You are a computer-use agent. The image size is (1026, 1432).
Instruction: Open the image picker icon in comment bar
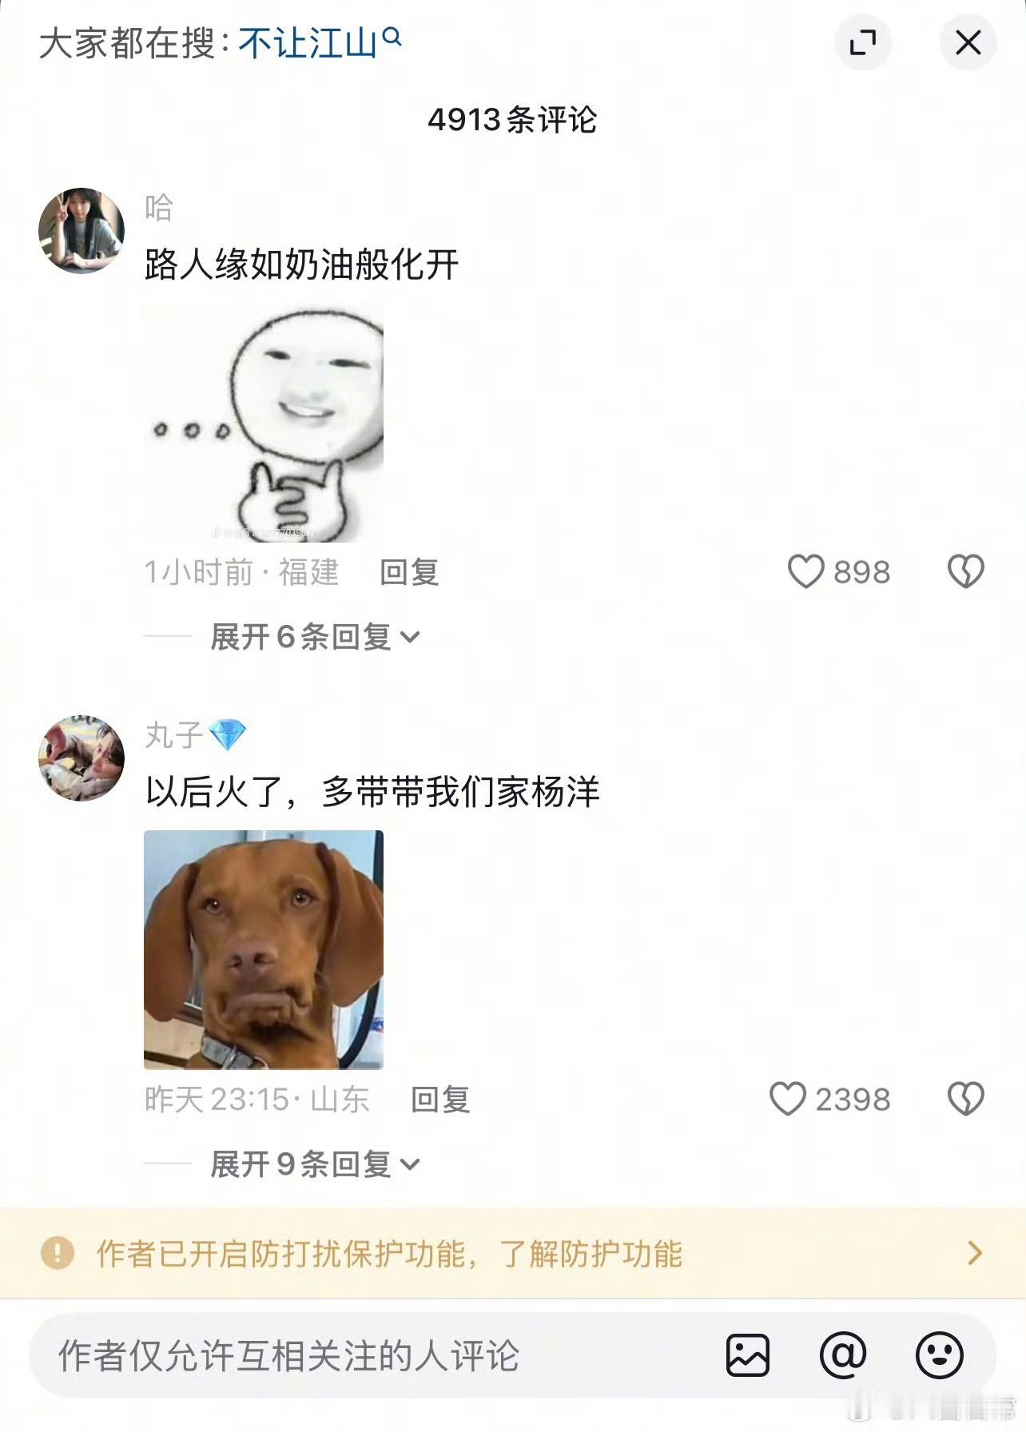[x=748, y=1355]
